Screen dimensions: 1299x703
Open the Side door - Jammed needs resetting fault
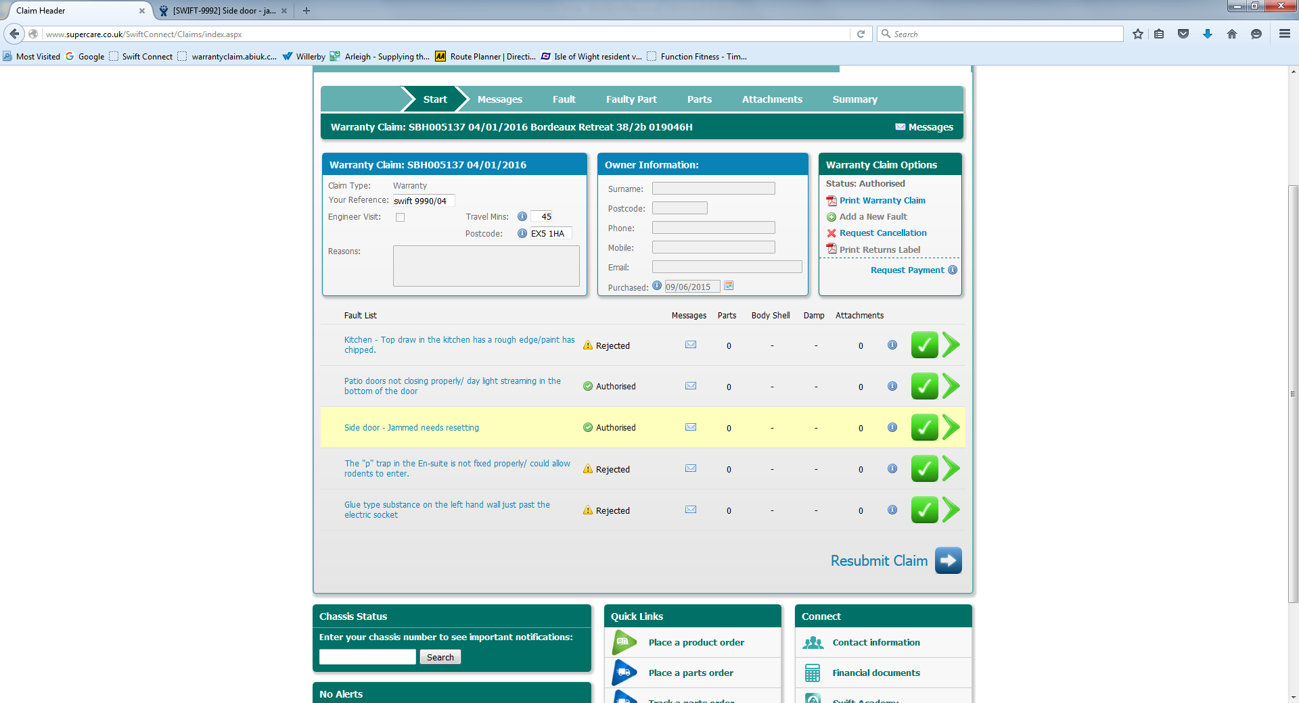(x=411, y=428)
